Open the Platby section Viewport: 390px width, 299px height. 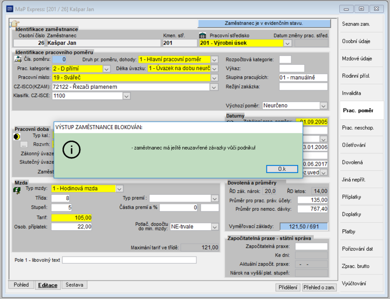361,231
